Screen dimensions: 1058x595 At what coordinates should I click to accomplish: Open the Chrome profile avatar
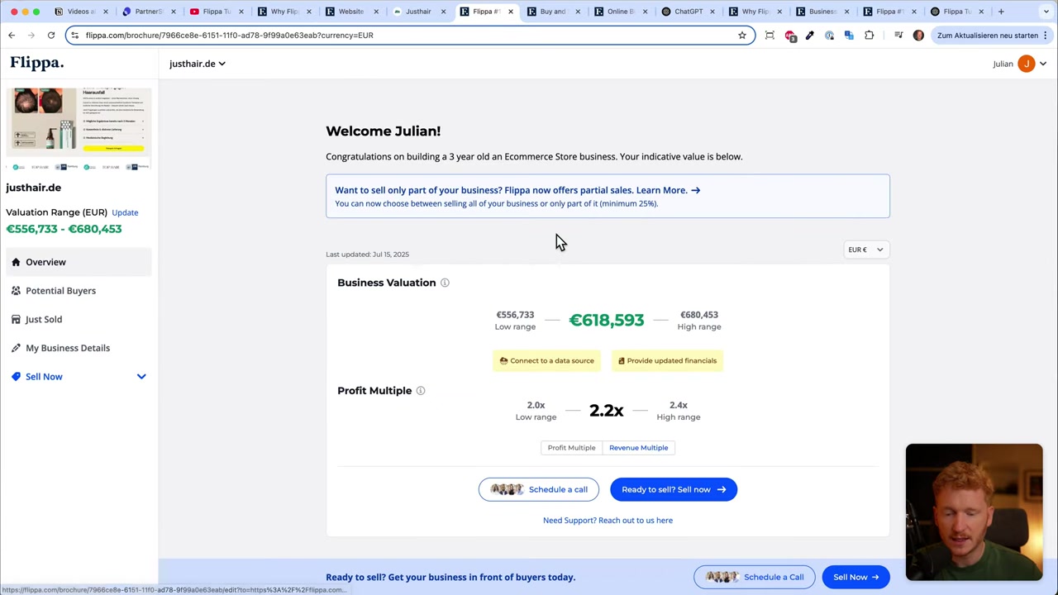point(918,36)
